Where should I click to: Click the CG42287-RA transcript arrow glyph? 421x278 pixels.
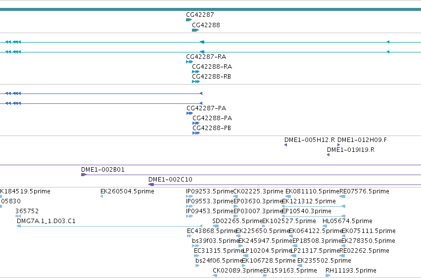tap(189, 62)
